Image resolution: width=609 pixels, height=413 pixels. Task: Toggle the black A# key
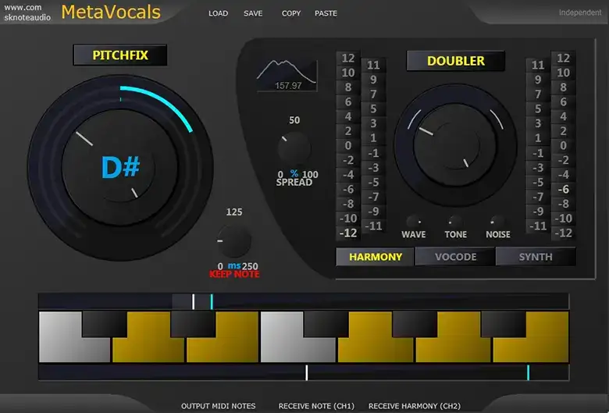pos(504,324)
